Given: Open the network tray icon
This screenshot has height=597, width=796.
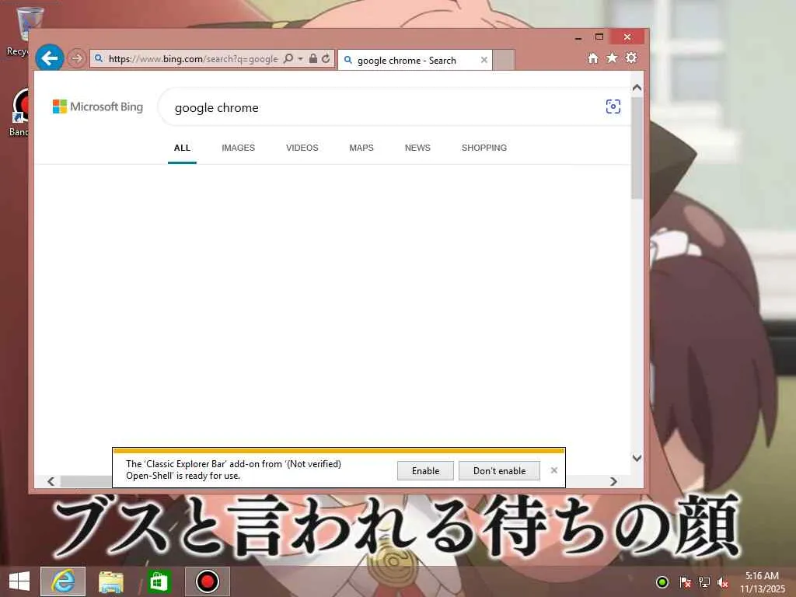Looking at the screenshot, I should pos(704,582).
